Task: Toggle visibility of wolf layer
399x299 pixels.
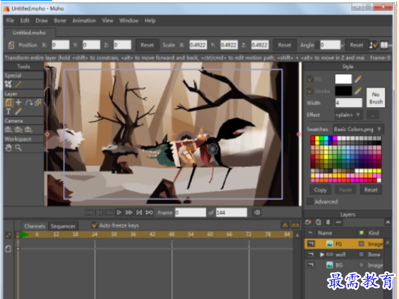Action: (311, 254)
